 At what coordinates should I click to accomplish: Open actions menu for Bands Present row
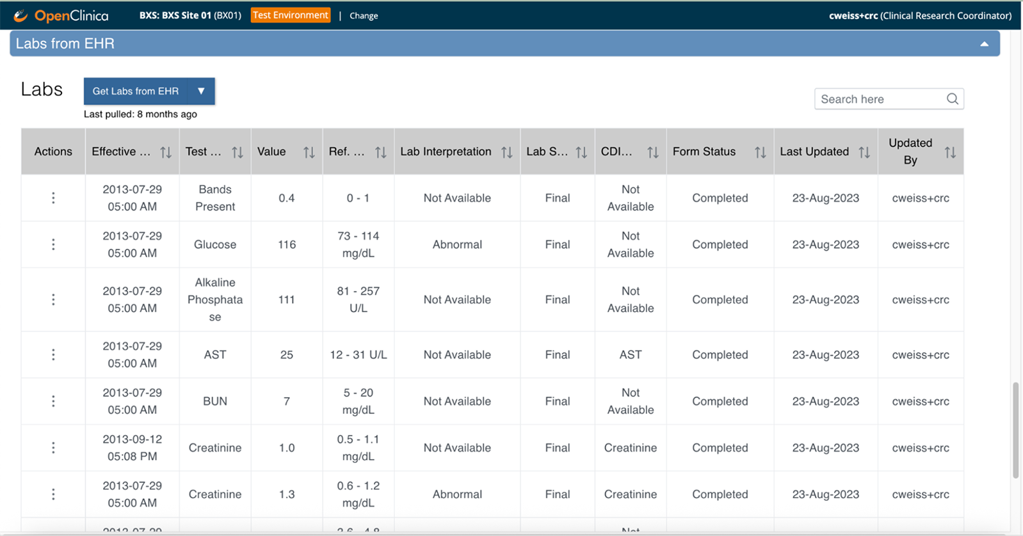pyautogui.click(x=53, y=198)
